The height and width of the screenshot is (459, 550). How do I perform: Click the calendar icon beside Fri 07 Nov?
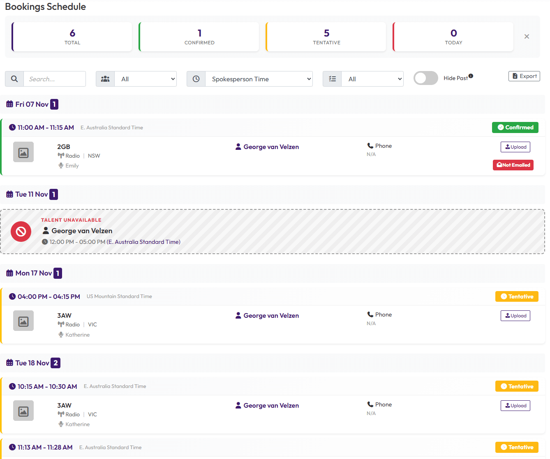pyautogui.click(x=9, y=104)
